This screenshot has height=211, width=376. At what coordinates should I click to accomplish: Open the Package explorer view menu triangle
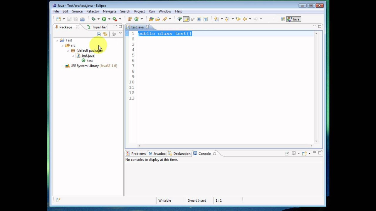(x=120, y=33)
